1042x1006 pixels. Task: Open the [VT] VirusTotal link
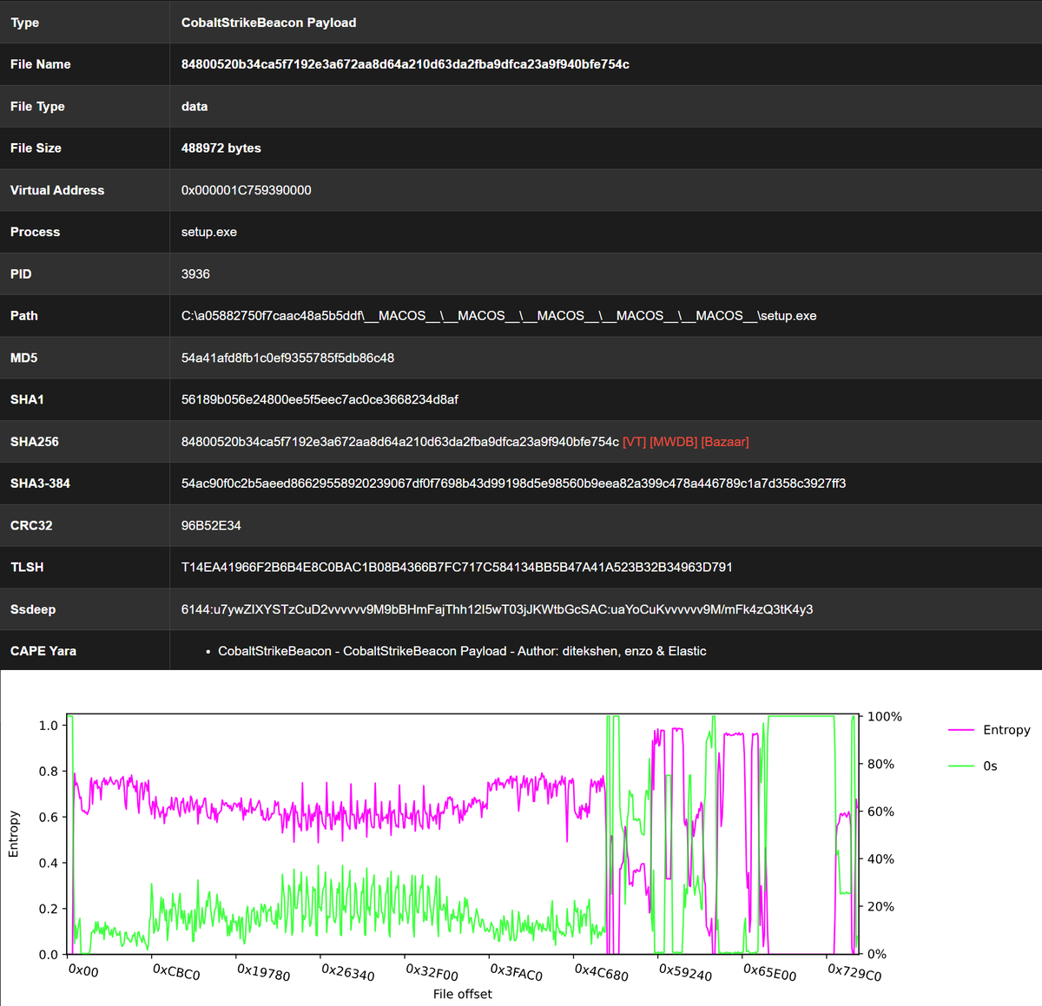(x=633, y=442)
